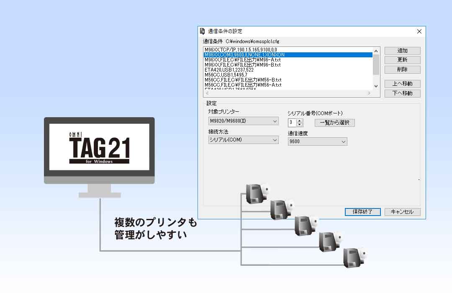The width and height of the screenshot is (452, 293).
Task: Click the 削除 button
Action: coord(403,69)
